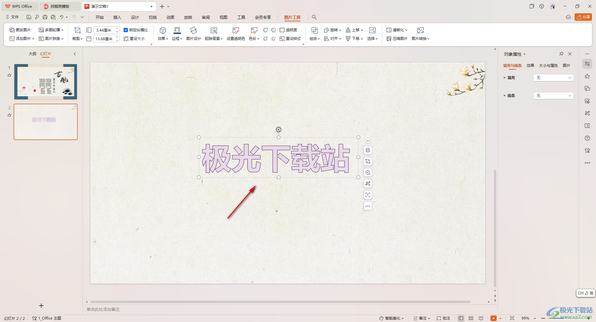This screenshot has height=322, width=596.
Task: Collapse the slide panel with arrow
Action: tap(75, 54)
